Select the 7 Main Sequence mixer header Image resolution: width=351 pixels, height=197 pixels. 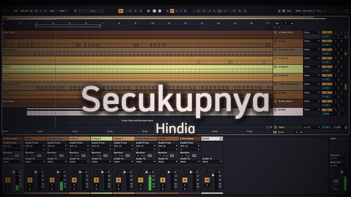click(146, 139)
